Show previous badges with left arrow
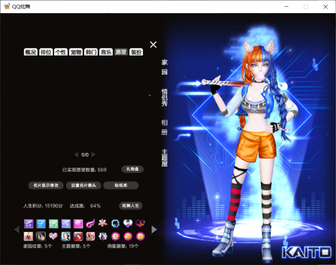 coord(17,229)
